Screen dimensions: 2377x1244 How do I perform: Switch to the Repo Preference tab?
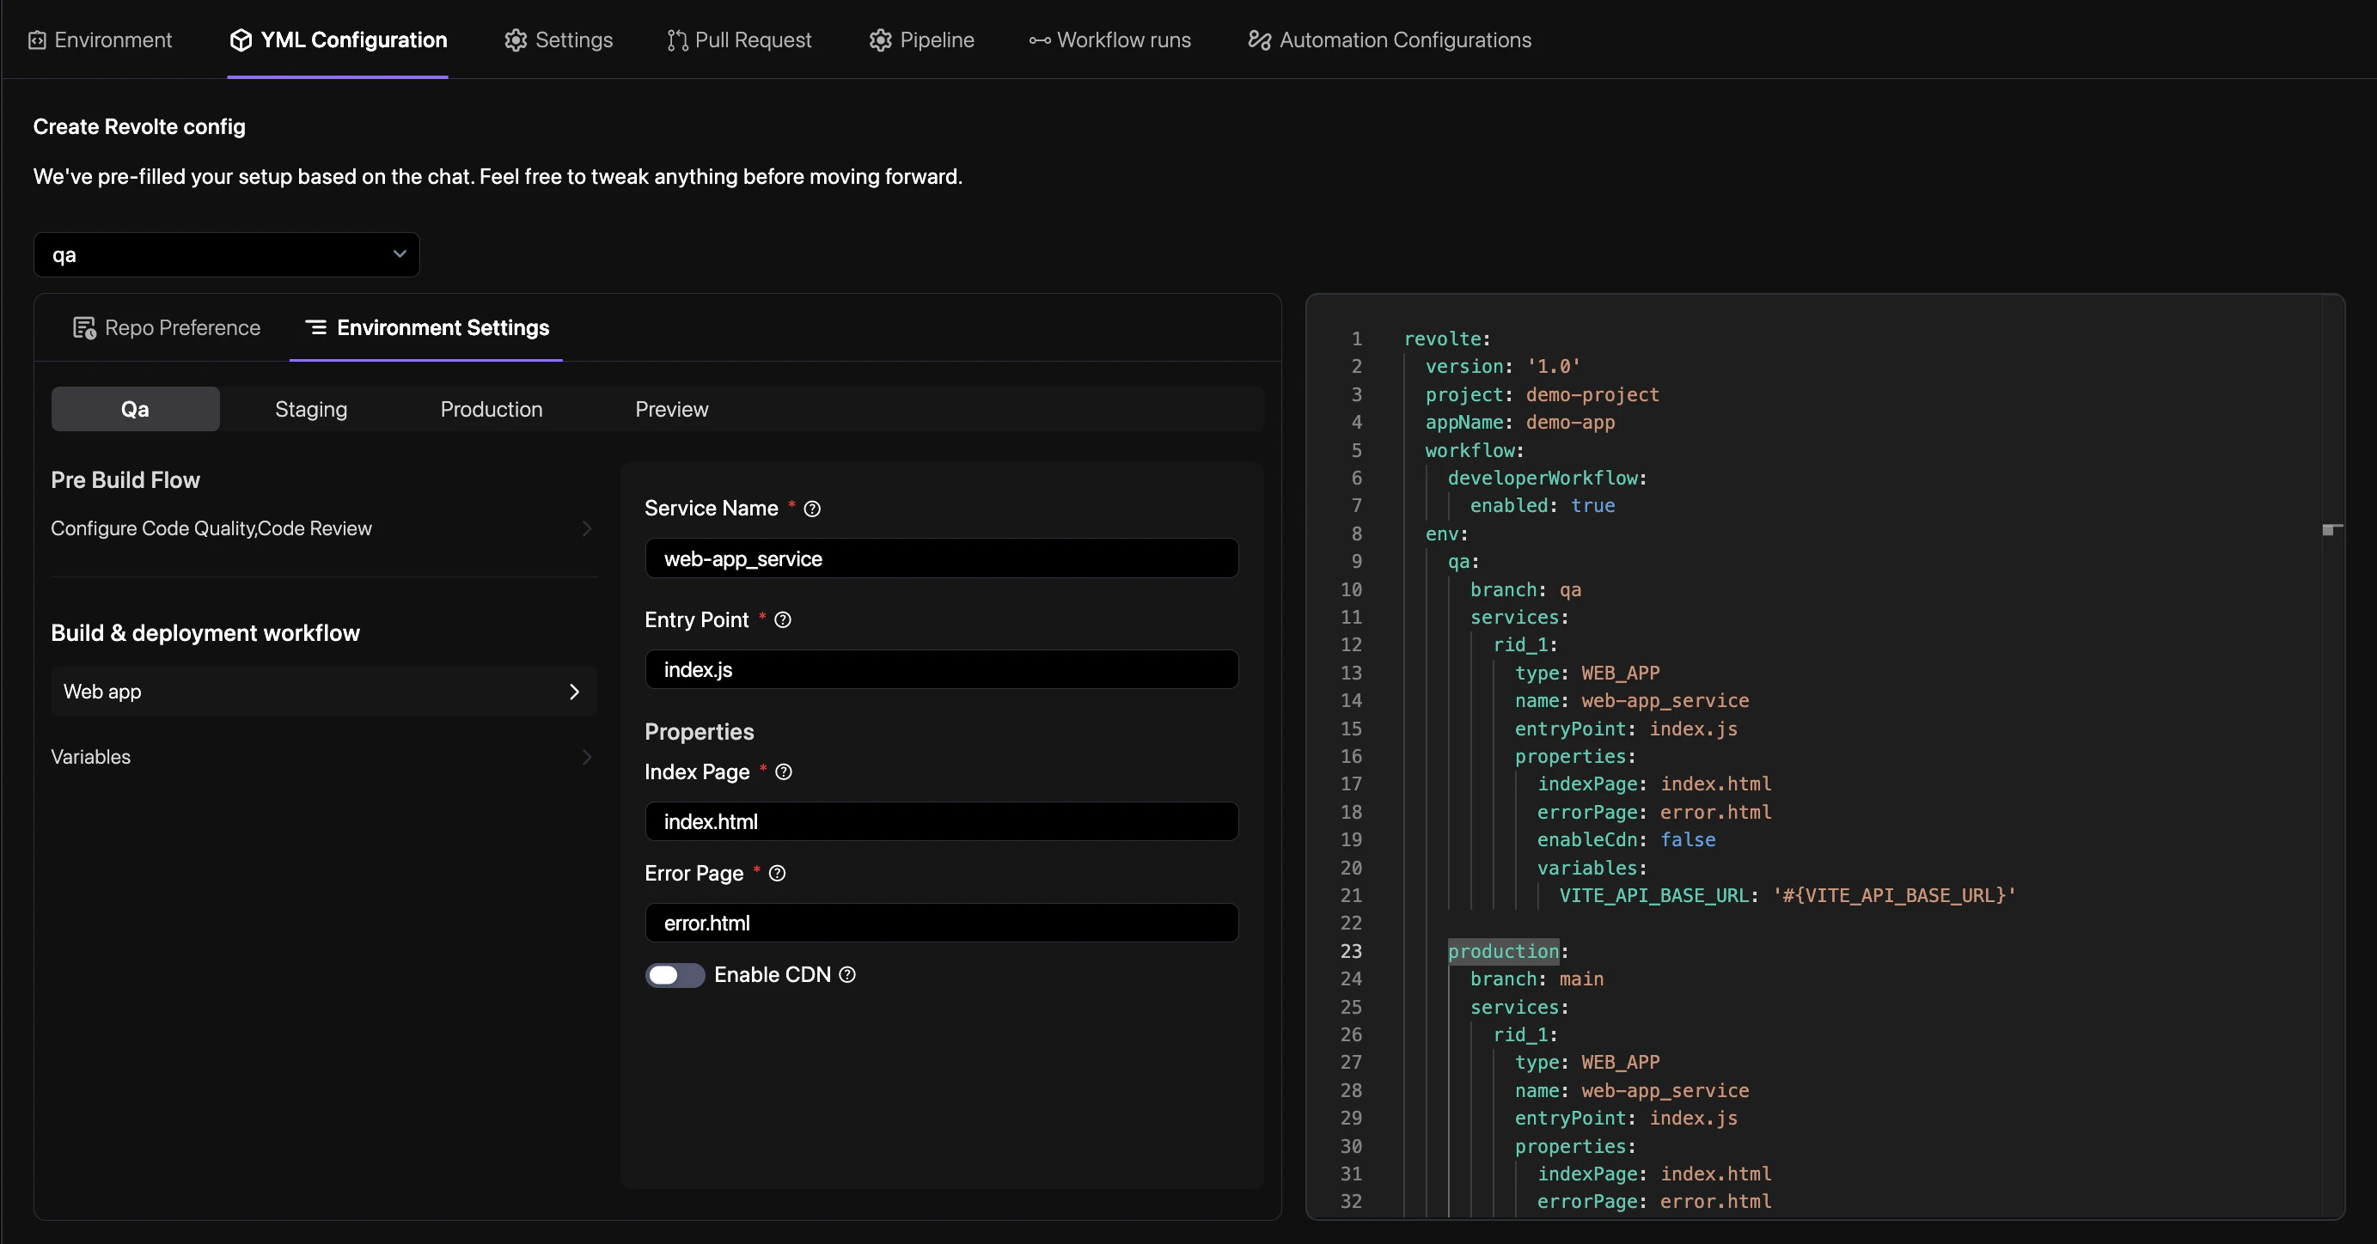point(167,327)
